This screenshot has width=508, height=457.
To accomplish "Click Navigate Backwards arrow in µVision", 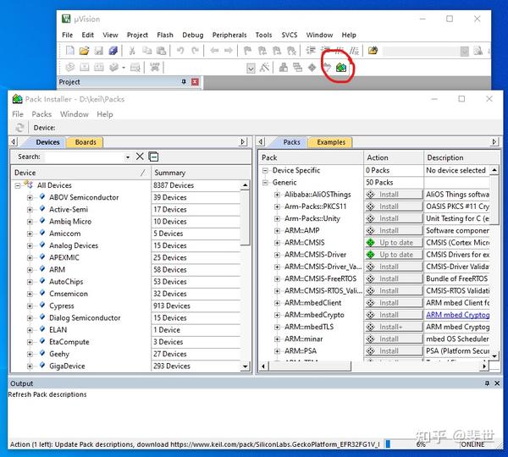I will (214, 51).
